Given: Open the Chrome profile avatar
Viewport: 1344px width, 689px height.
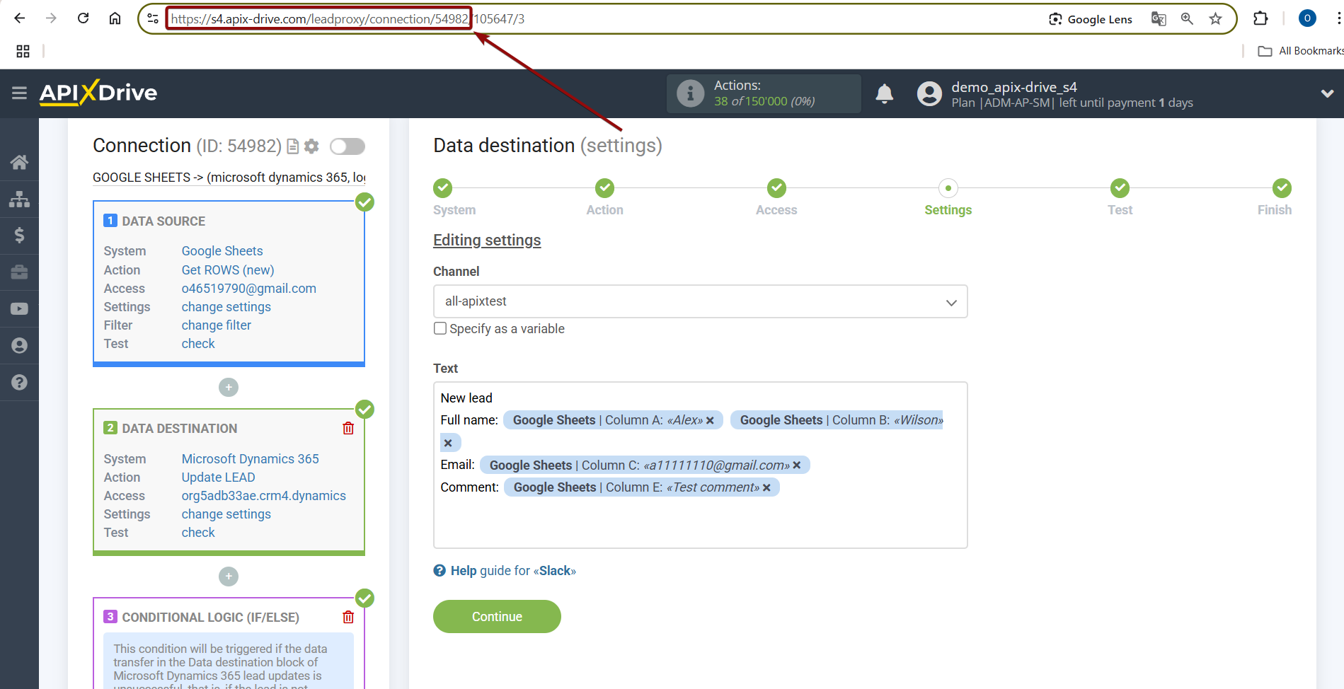Looking at the screenshot, I should [x=1307, y=19].
